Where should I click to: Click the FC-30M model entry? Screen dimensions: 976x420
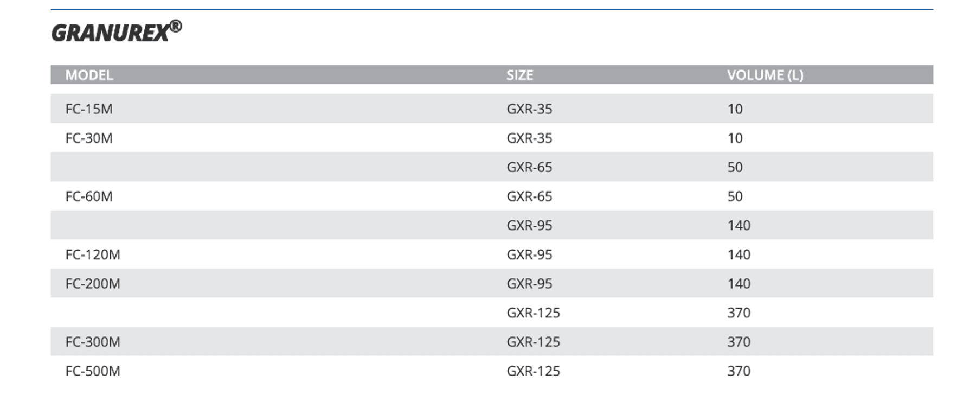tap(89, 138)
